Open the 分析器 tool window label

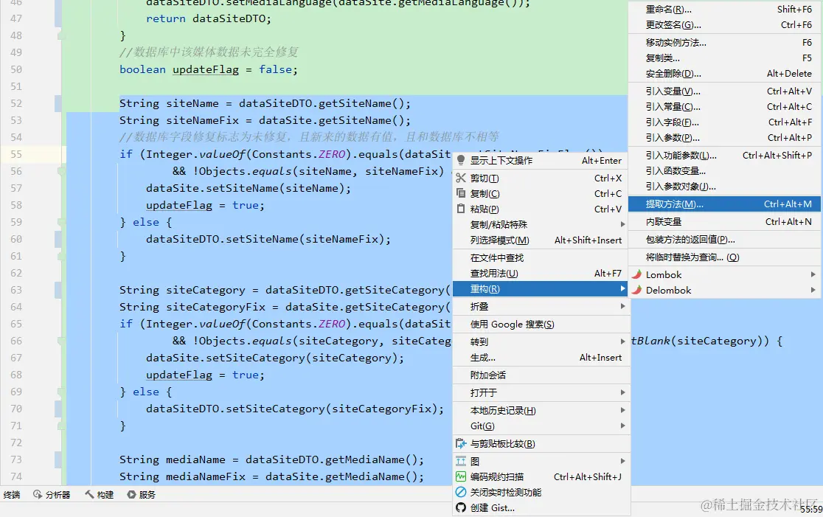coord(58,494)
